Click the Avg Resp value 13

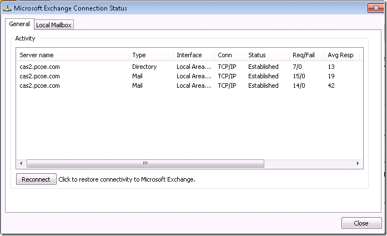click(x=331, y=67)
